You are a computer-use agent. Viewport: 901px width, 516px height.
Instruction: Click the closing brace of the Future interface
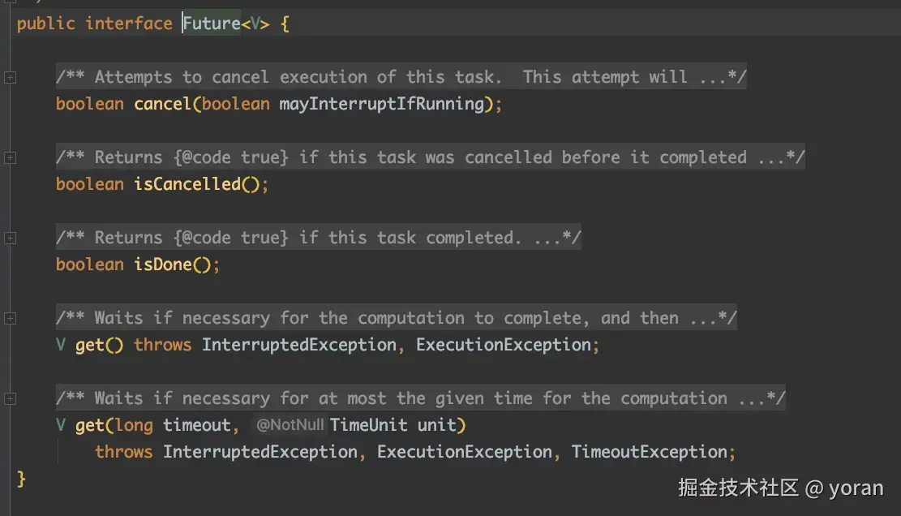[21, 479]
